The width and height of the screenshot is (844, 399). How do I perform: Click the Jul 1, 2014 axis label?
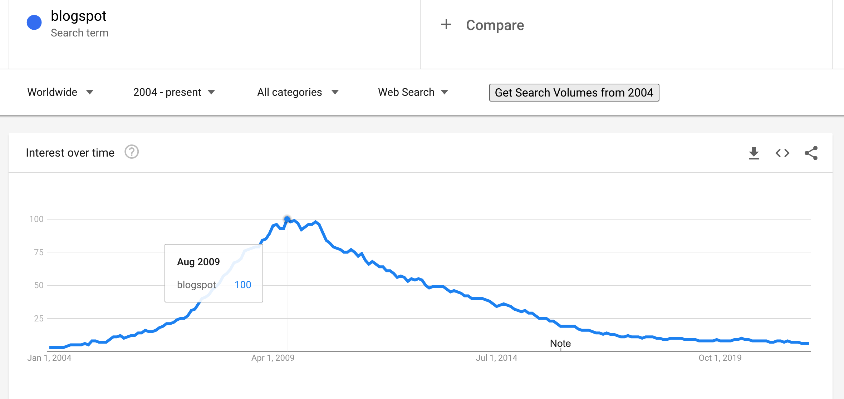point(496,358)
